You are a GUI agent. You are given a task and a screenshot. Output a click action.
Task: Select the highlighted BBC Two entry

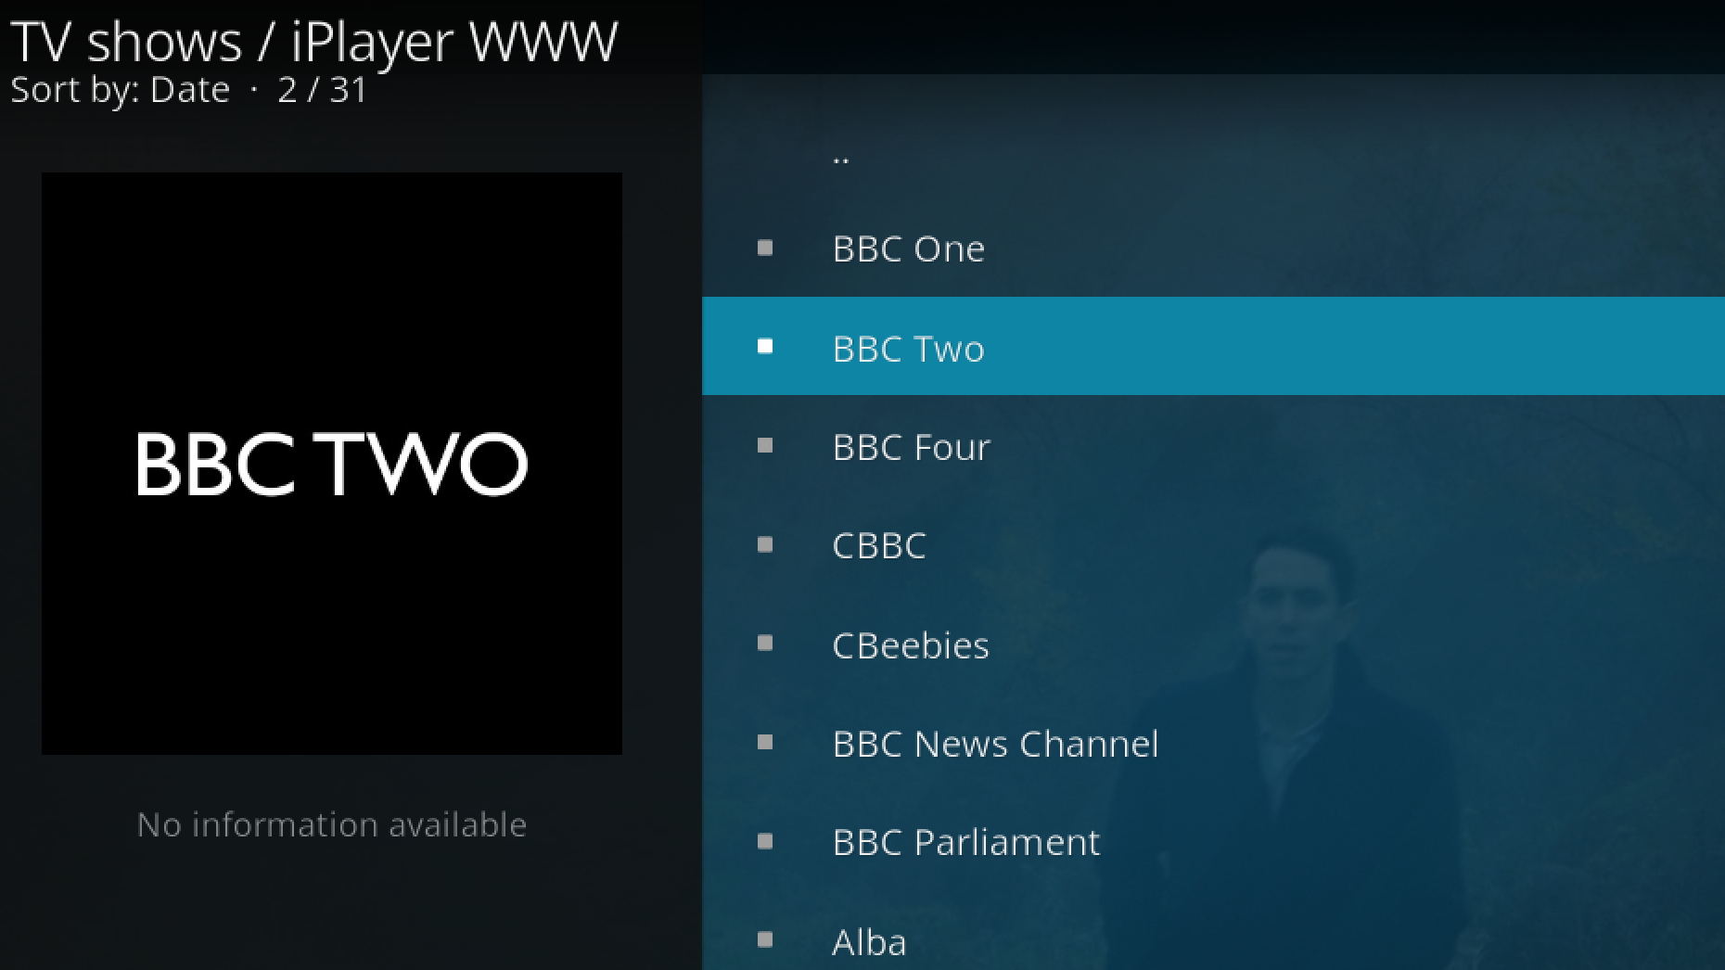pos(1213,346)
